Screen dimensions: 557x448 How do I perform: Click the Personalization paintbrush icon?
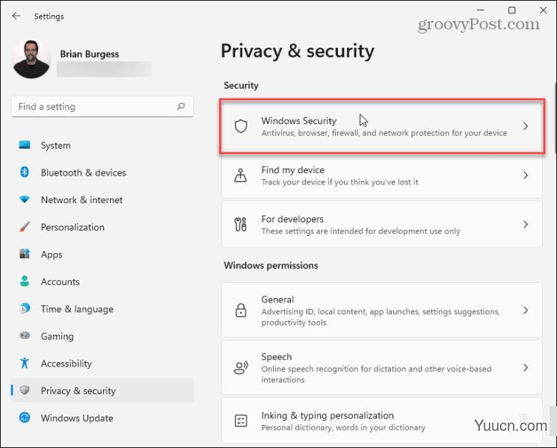25,227
